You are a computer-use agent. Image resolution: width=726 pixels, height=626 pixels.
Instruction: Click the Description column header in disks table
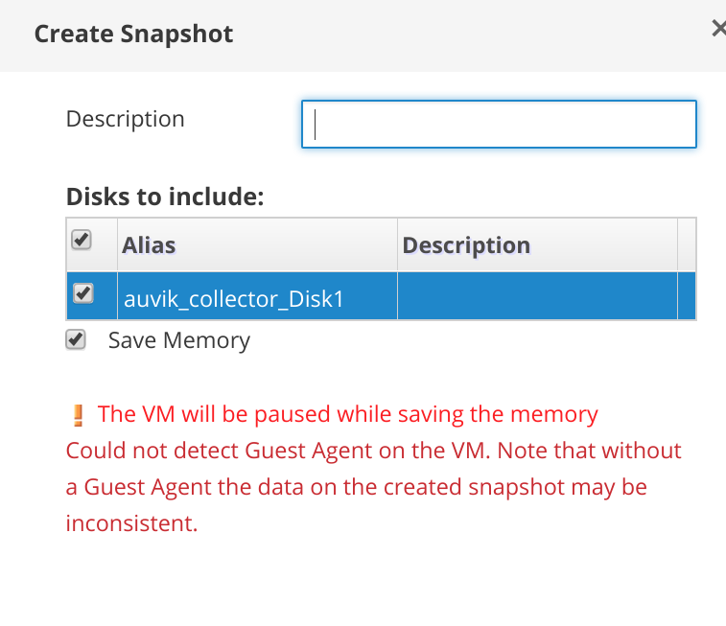(466, 245)
